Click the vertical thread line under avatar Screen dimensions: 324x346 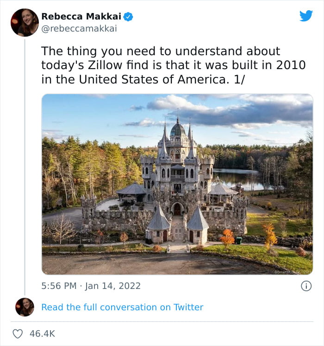click(x=25, y=167)
